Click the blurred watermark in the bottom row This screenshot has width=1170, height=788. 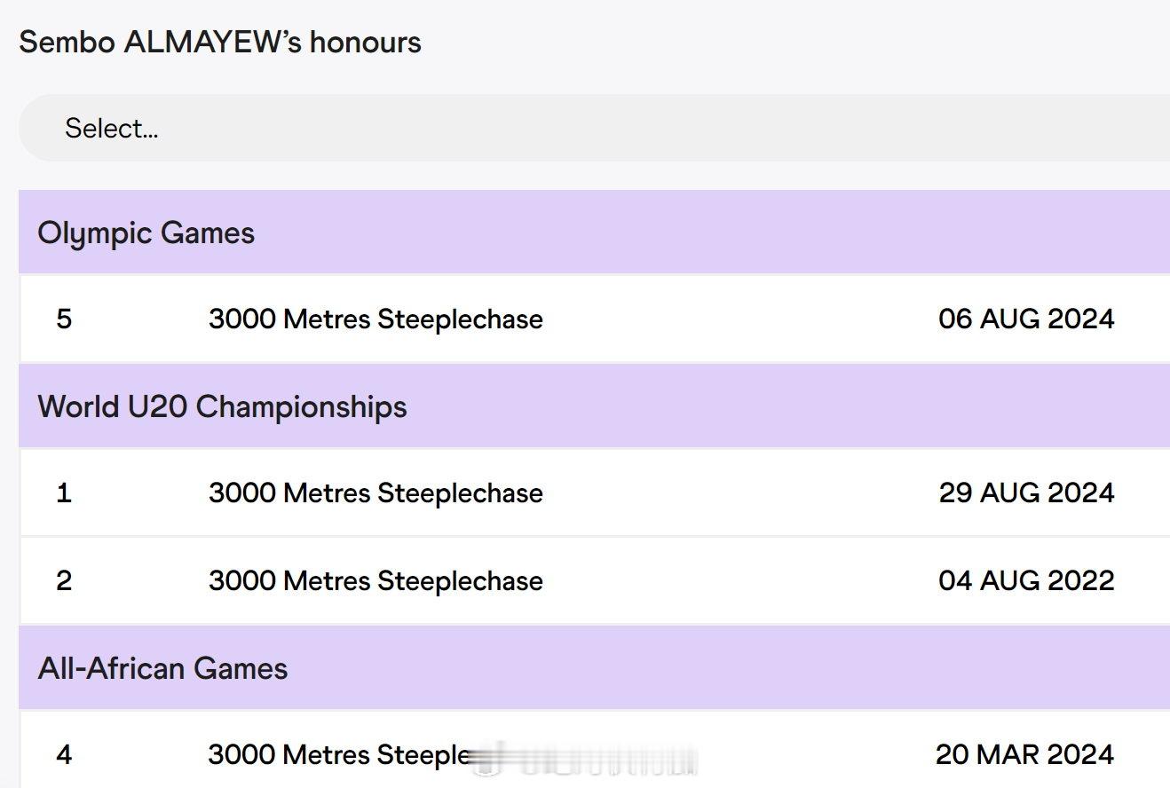tap(583, 760)
